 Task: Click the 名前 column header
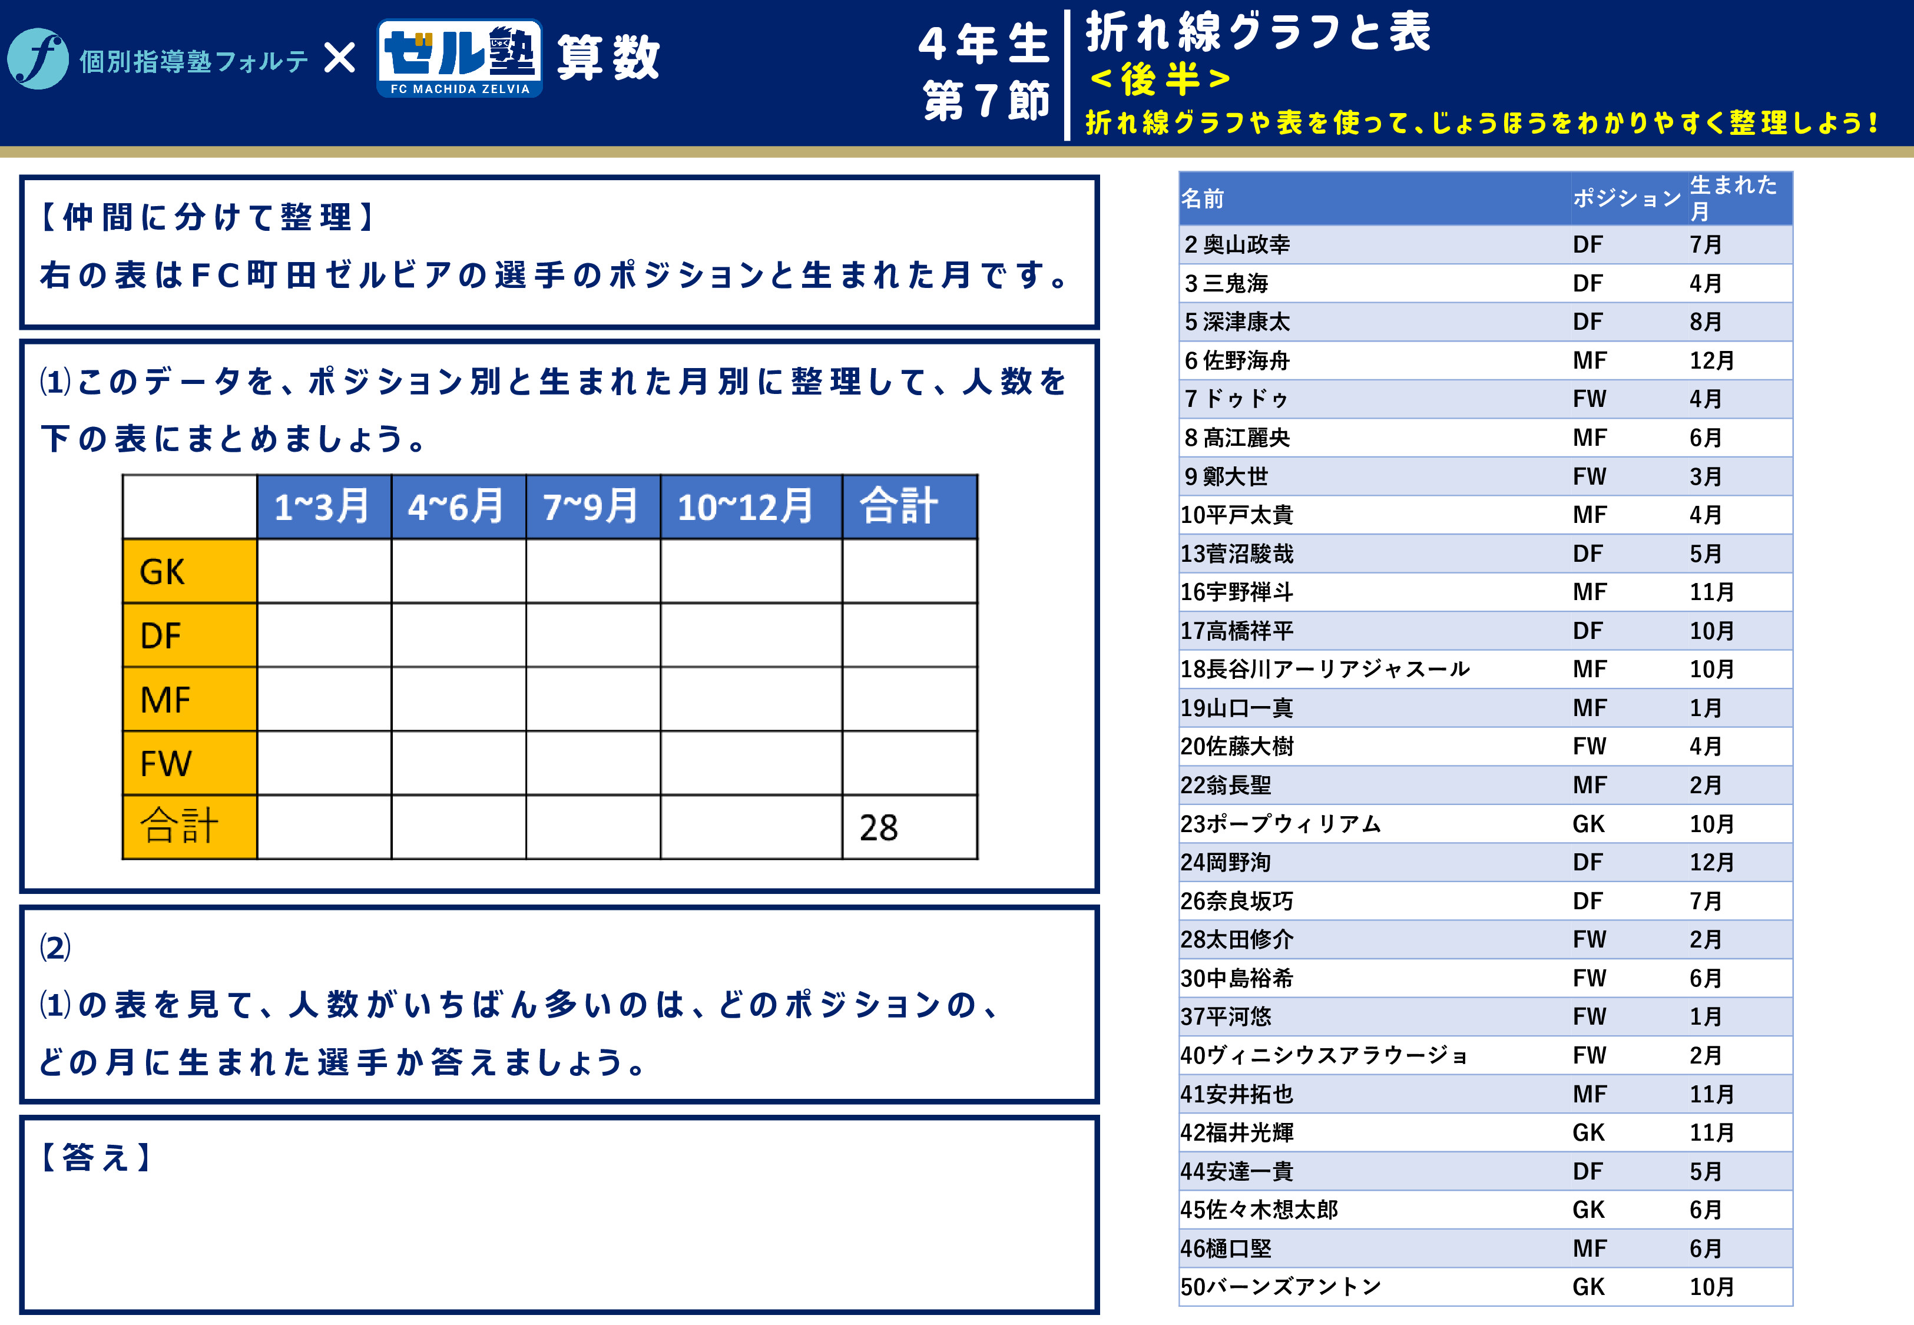(1204, 198)
